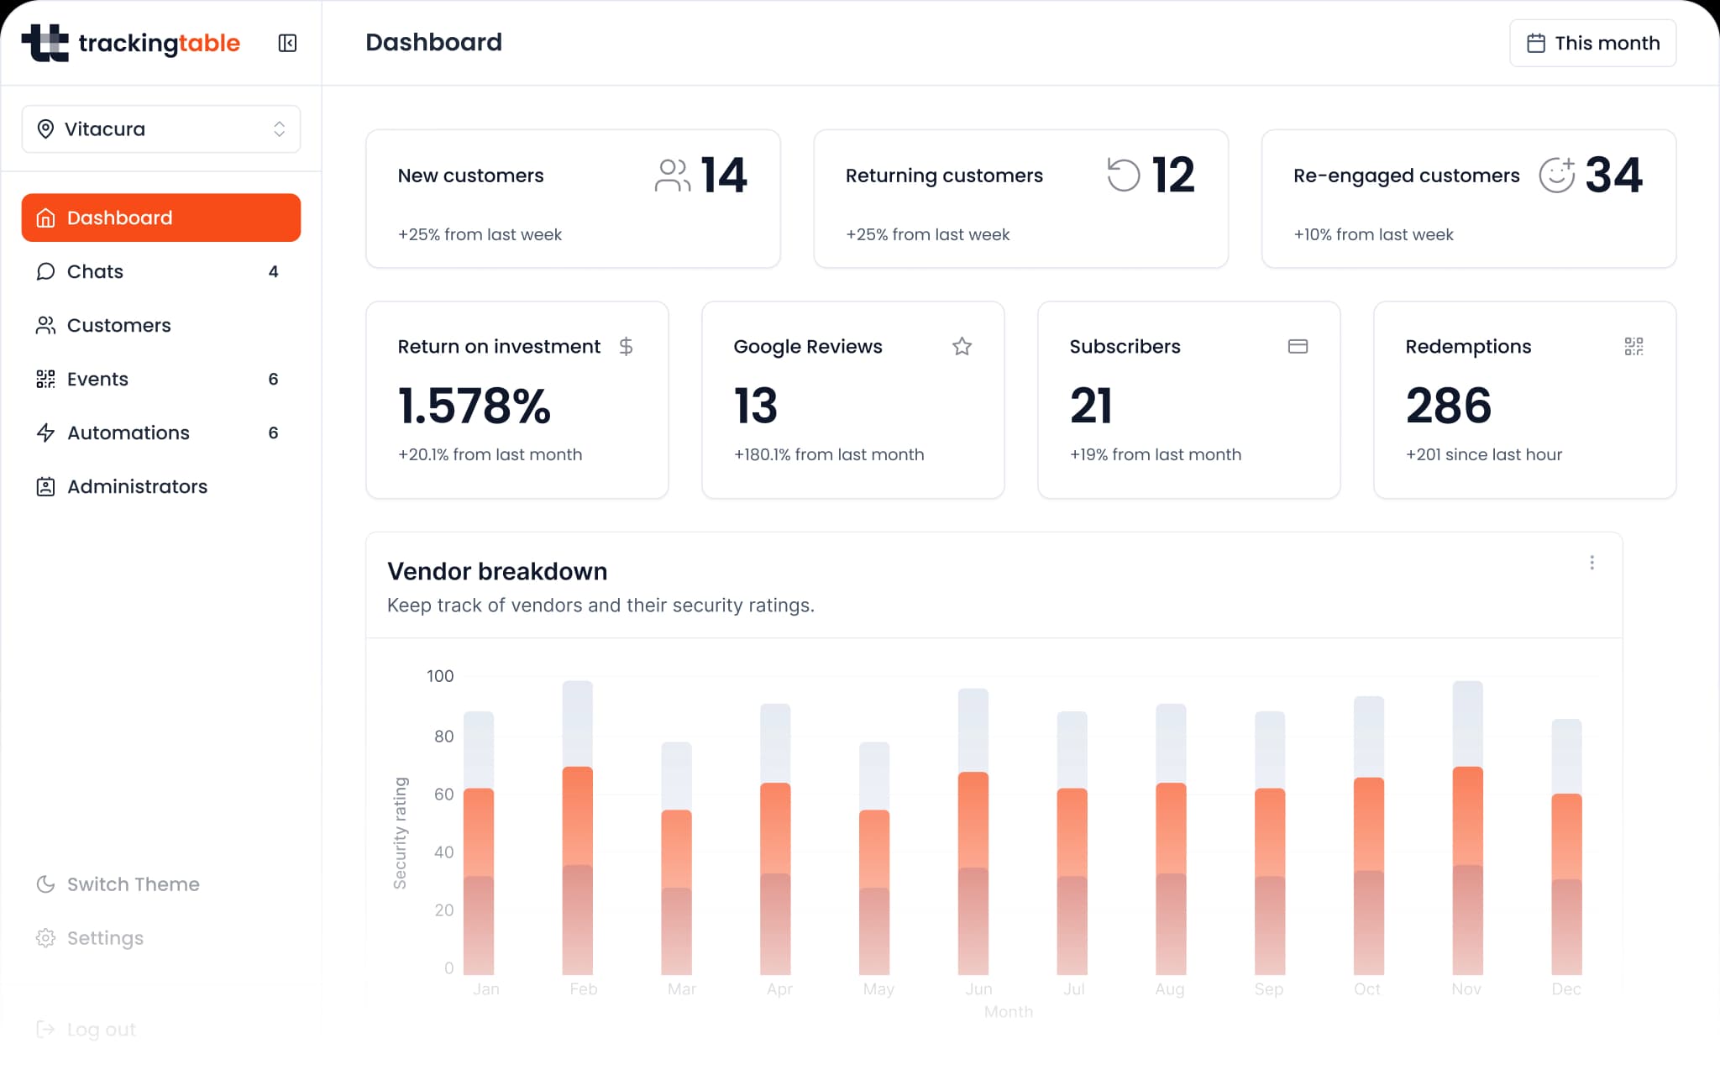Click the star icon on Google Reviews
The height and width of the screenshot is (1075, 1720).
(962, 346)
